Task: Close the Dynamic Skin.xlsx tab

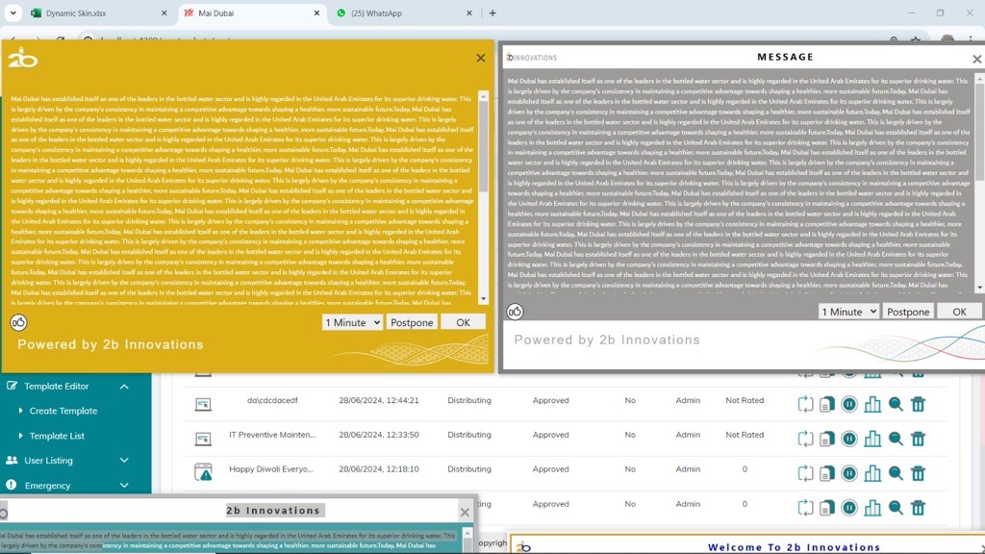Action: tap(164, 13)
